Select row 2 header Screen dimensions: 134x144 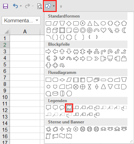pos(5,45)
